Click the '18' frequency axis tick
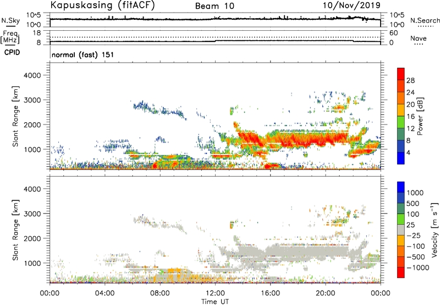Viewport: 440px width, 305px height. 37,33
